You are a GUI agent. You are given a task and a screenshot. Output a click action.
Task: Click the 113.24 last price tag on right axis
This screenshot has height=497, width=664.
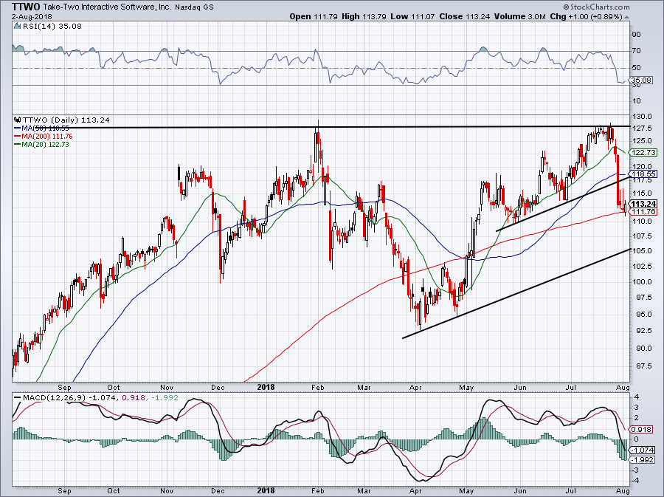tap(643, 205)
